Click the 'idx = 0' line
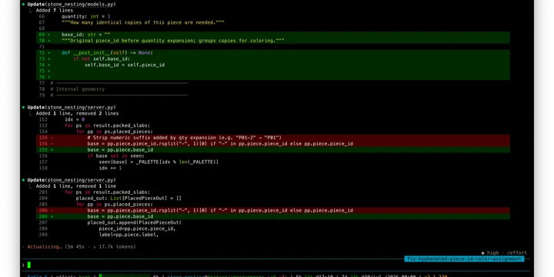Image resolution: width=554 pixels, height=277 pixels. (x=75, y=119)
